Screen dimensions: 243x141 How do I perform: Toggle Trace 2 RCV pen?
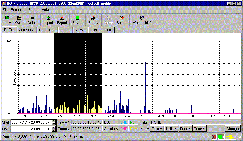pyautogui.click(x=133, y=129)
